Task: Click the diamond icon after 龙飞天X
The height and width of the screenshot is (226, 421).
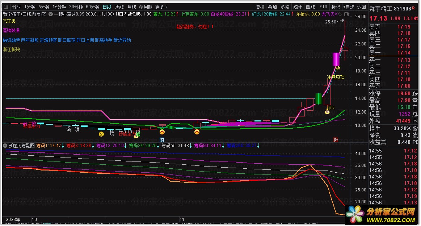Action: [340, 14]
